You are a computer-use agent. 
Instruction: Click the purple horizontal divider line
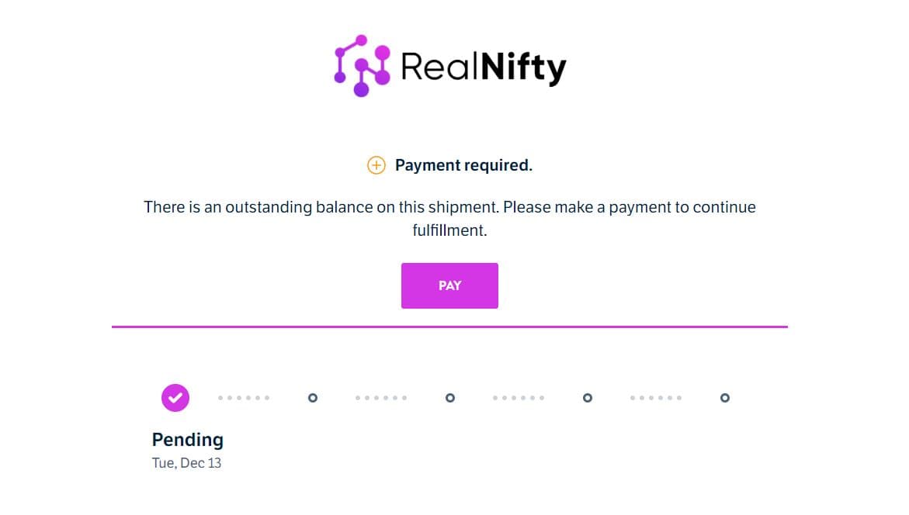tap(450, 327)
